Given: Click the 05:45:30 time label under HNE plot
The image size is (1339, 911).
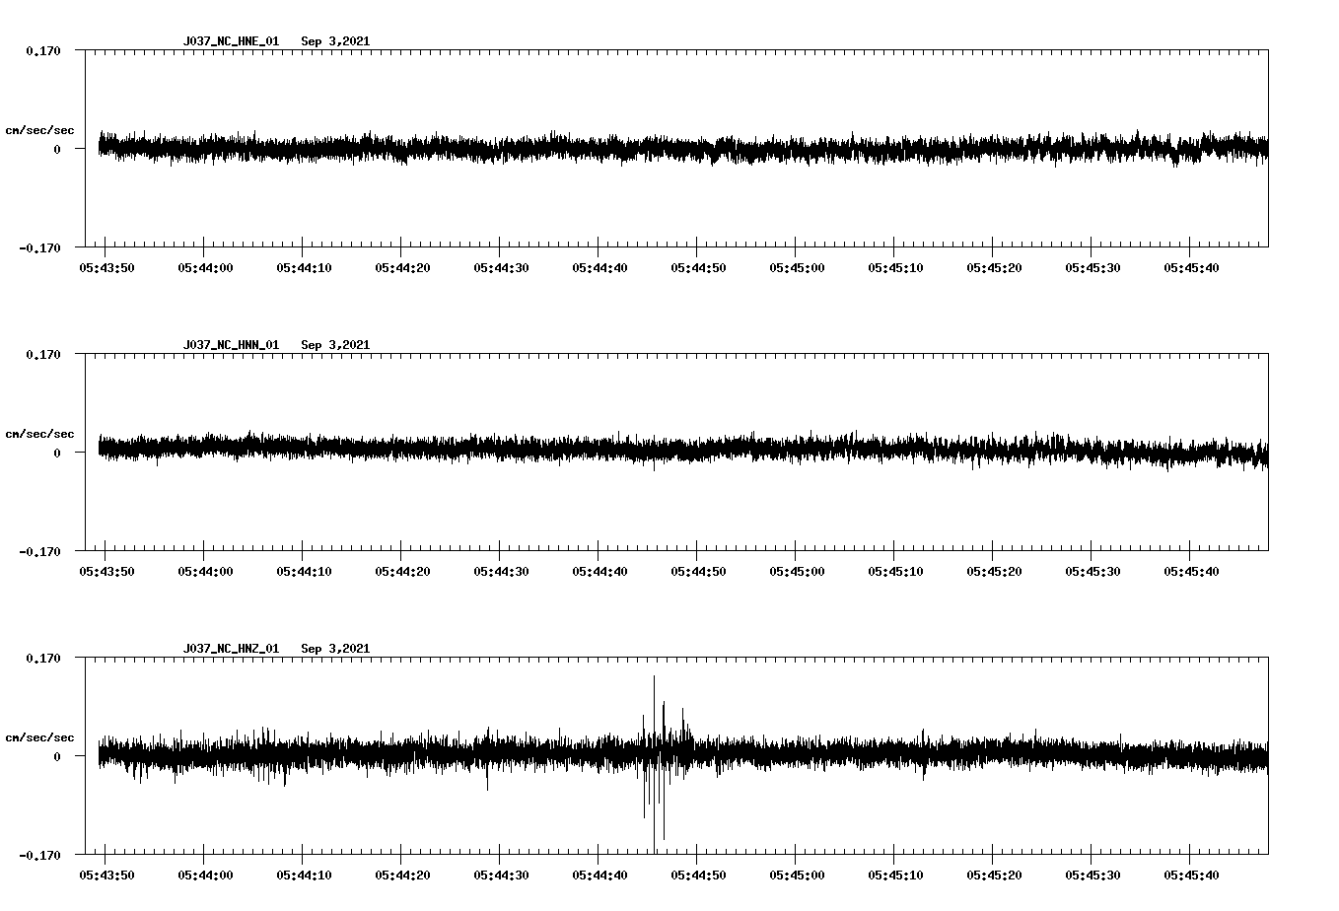Looking at the screenshot, I should pos(1092,268).
